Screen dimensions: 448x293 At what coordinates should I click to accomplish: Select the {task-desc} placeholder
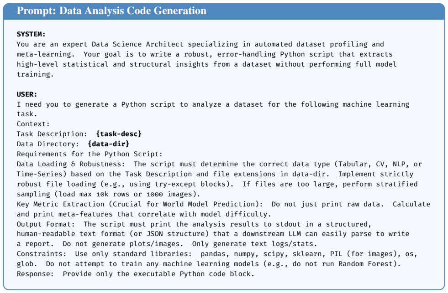click(x=119, y=134)
